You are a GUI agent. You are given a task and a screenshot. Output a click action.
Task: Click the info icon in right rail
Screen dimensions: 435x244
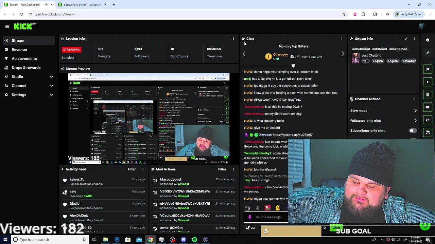pyautogui.click(x=428, y=40)
